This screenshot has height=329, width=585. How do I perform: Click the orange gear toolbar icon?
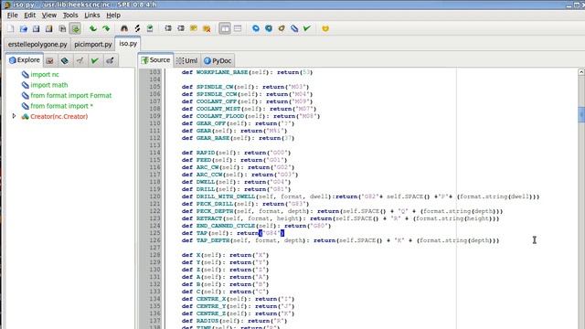pyautogui.click(x=282, y=28)
